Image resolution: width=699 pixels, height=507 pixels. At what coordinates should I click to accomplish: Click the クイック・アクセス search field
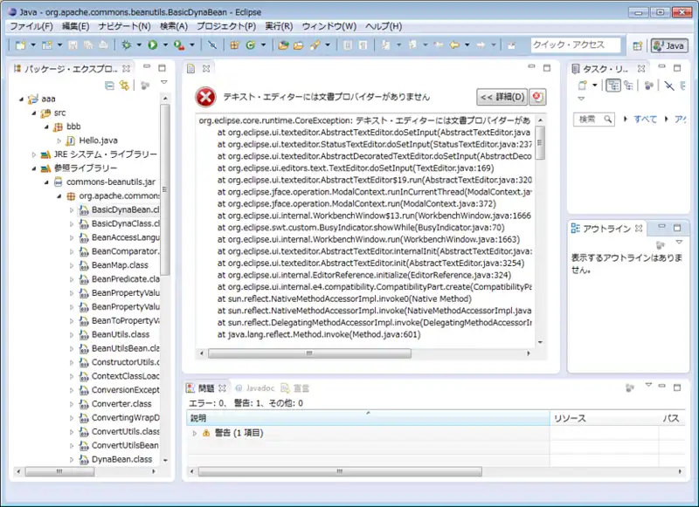pyautogui.click(x=576, y=45)
